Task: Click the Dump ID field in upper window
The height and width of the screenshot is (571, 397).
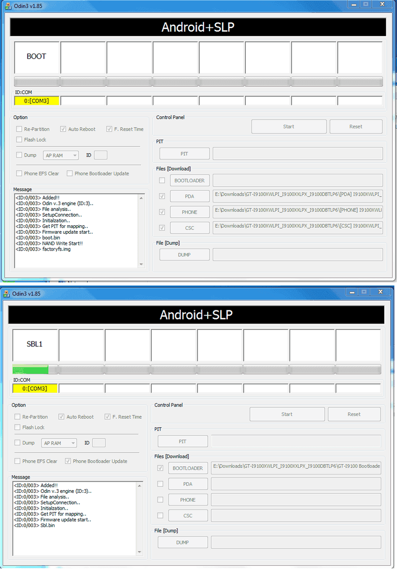Action: [100, 155]
